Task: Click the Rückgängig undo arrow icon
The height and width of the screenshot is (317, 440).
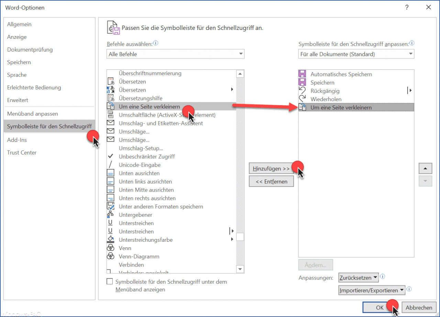Action: pyautogui.click(x=302, y=91)
